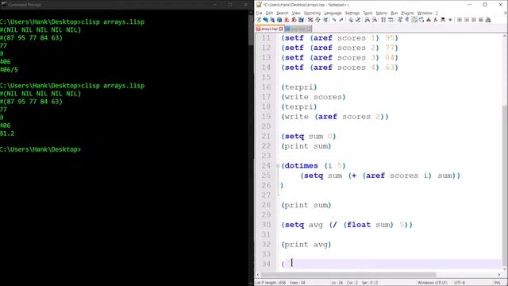
Task: Click the horizontal scrollbar right arrow
Action: point(499,275)
